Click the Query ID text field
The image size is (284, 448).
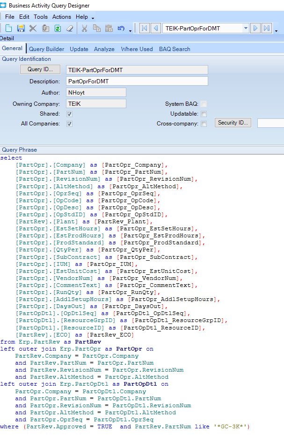click(137, 70)
